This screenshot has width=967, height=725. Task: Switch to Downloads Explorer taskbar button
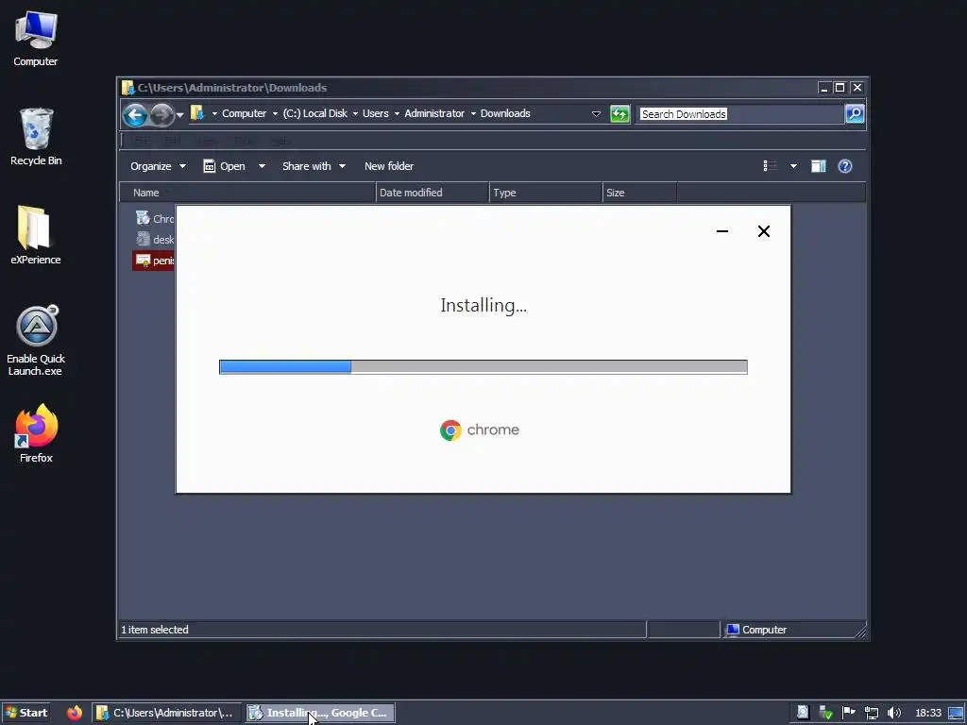pos(167,713)
